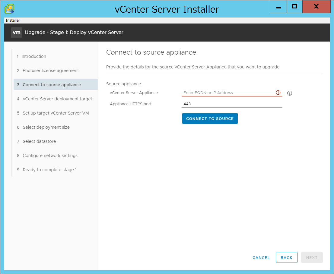This screenshot has height=274, width=334.
Task: Minimize the vCenter Server Installer window
Action: click(x=278, y=7)
